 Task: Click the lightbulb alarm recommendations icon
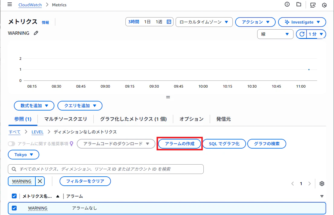click(x=72, y=144)
